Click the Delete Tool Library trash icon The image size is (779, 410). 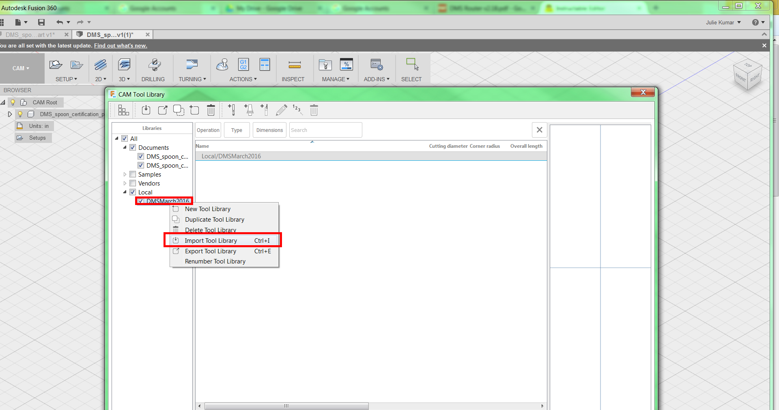pos(211,110)
